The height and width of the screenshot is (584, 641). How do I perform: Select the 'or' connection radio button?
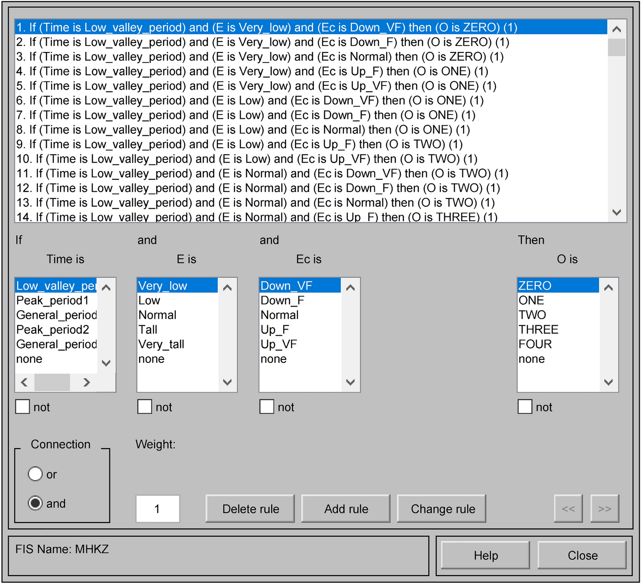[x=35, y=474]
